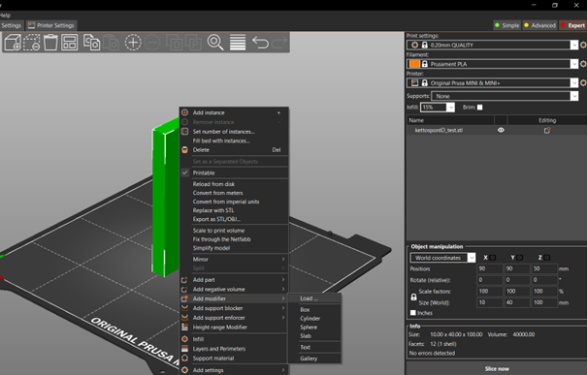Choose Sphere modifier shape
This screenshot has width=587, height=375.
(x=314, y=328)
